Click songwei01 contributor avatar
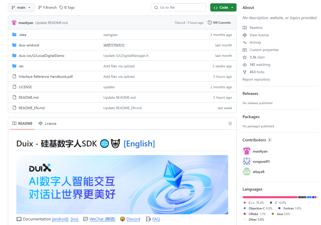This screenshot has width=321, height=225. point(247,161)
